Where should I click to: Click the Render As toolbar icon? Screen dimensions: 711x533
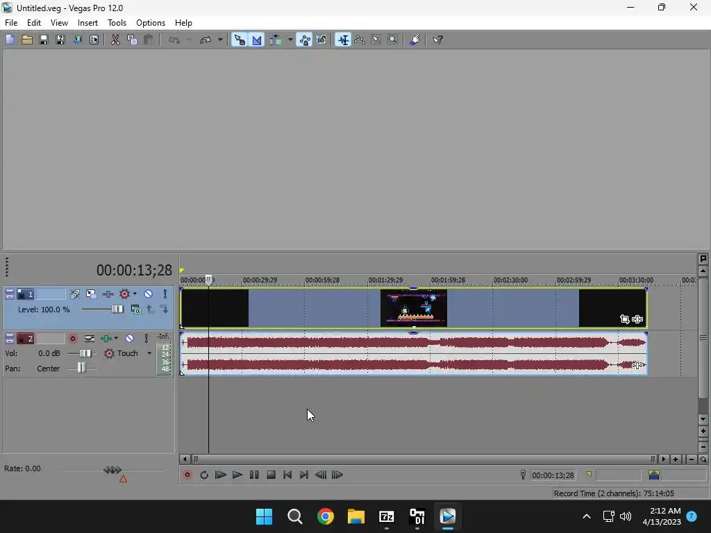(78, 40)
